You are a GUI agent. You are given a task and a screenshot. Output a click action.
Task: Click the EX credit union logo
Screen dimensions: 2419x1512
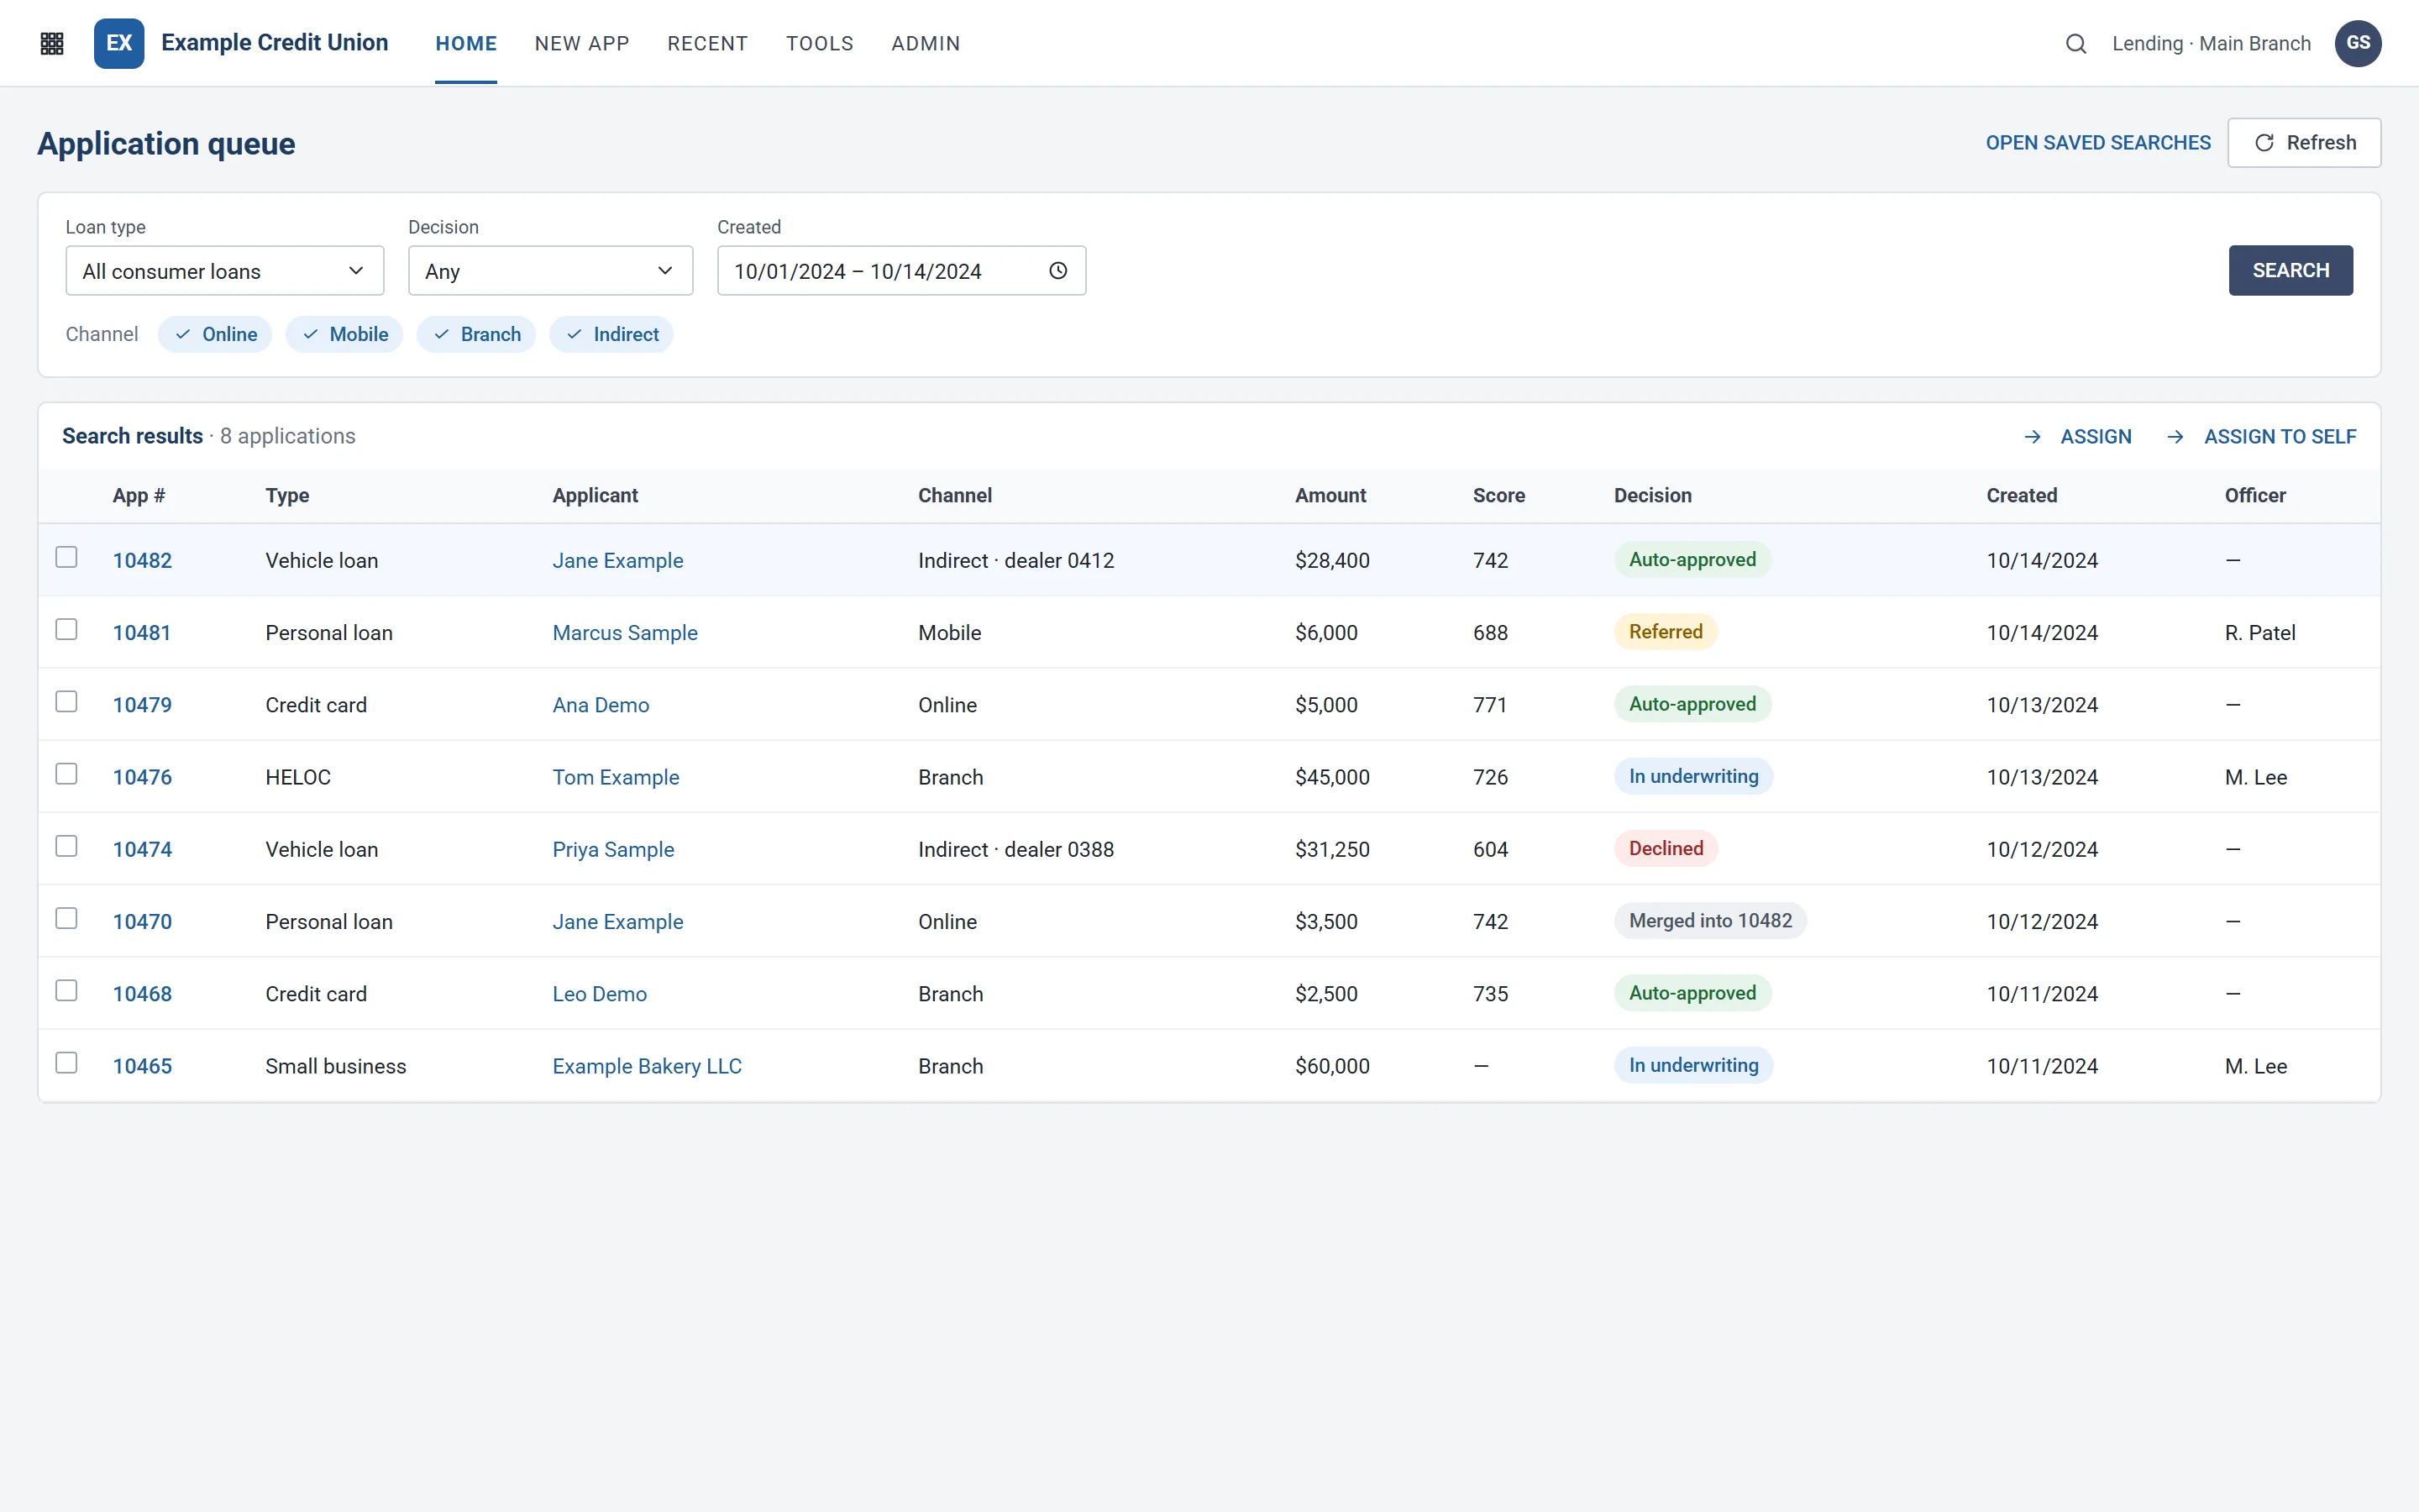(x=119, y=43)
